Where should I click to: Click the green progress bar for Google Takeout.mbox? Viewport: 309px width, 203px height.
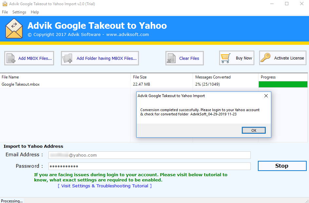[283, 84]
